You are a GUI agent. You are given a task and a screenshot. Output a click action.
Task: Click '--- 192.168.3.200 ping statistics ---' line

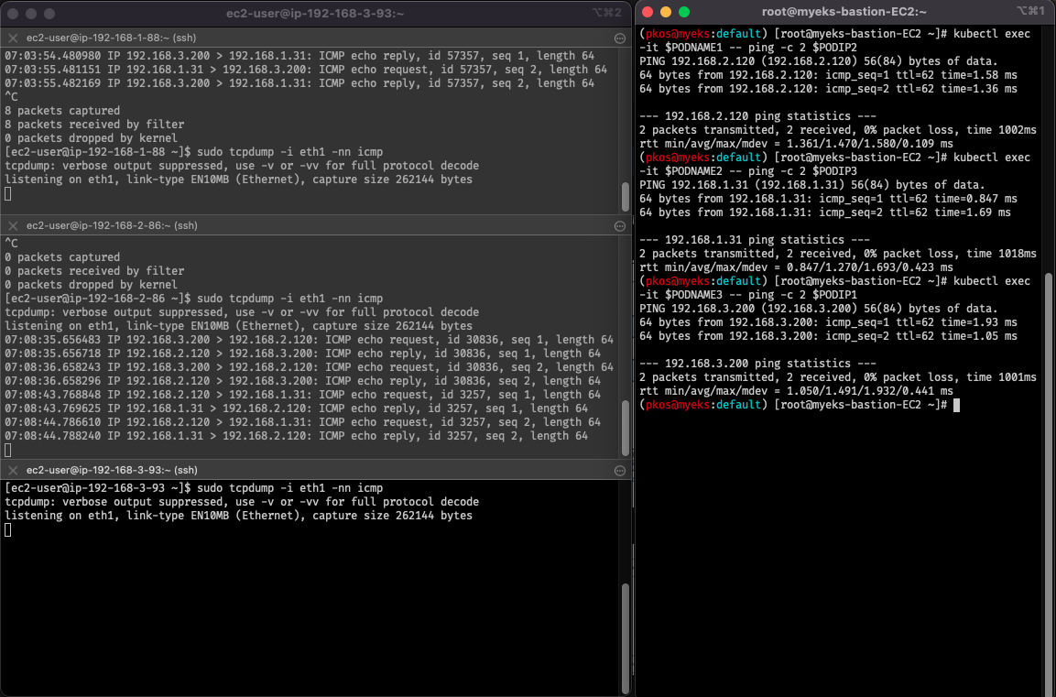(x=757, y=363)
